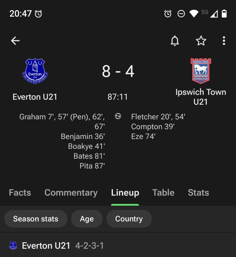Tap the Ipswich Town club crest
236x257 pixels.
tap(201, 71)
